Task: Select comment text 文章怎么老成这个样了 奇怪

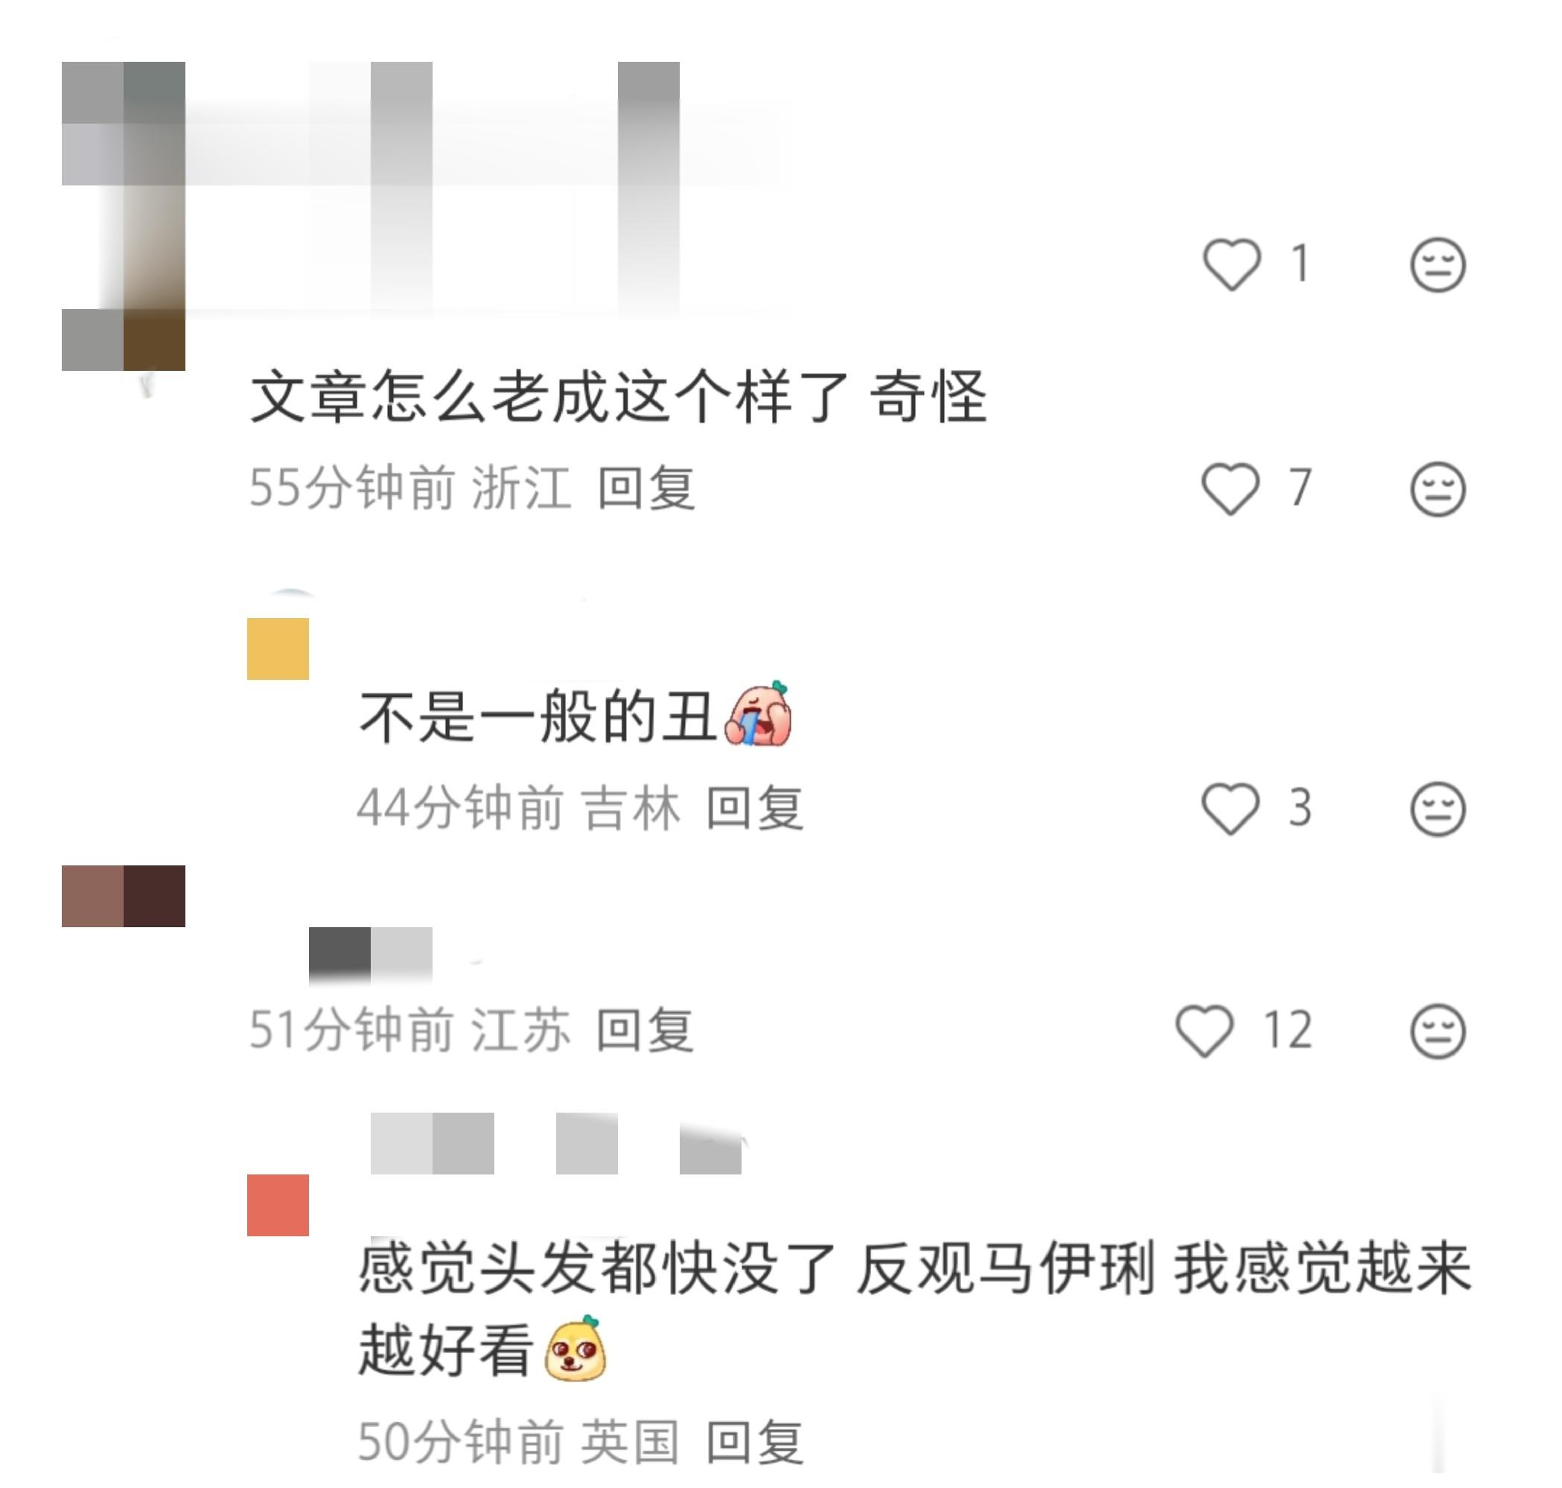Action: click(x=619, y=395)
